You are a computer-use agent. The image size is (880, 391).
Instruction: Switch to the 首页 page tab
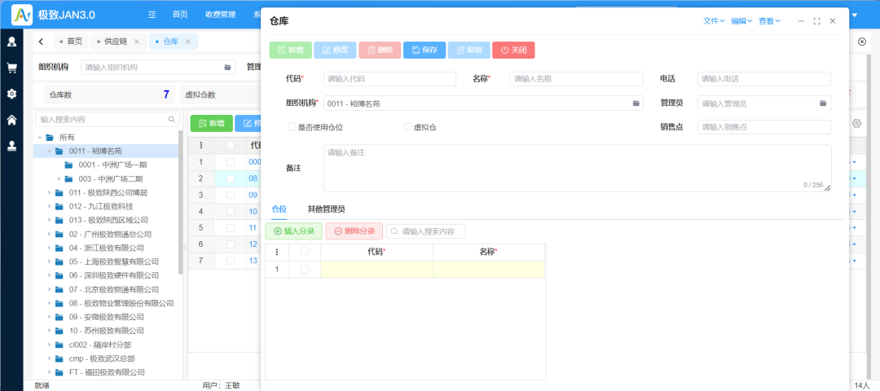pos(71,42)
